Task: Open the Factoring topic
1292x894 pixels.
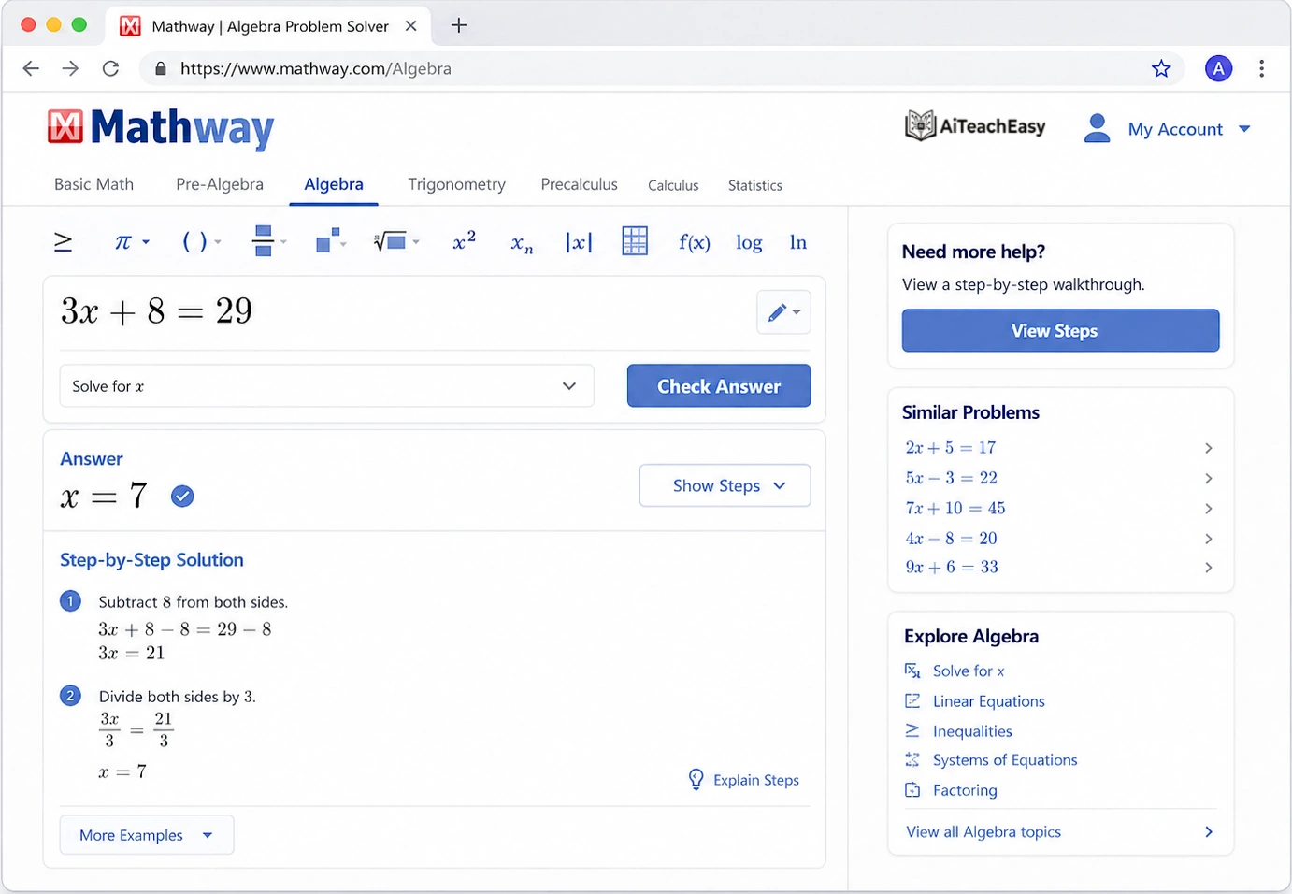Action: click(965, 790)
